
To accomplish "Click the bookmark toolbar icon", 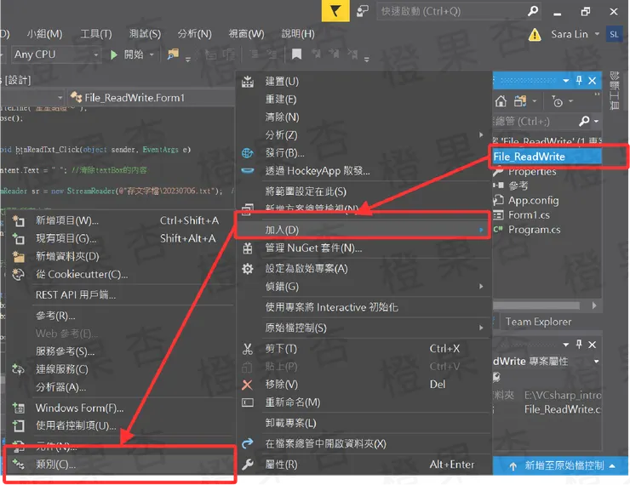I will coord(296,54).
